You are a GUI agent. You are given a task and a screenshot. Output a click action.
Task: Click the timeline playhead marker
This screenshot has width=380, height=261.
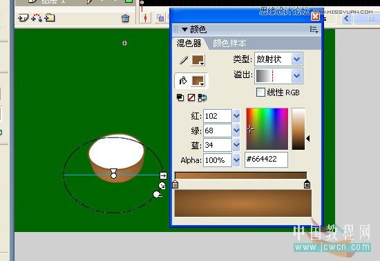(142, 3)
